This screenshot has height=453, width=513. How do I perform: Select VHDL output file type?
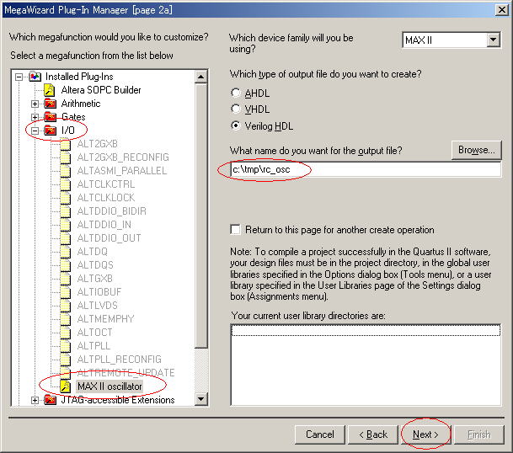tap(236, 109)
